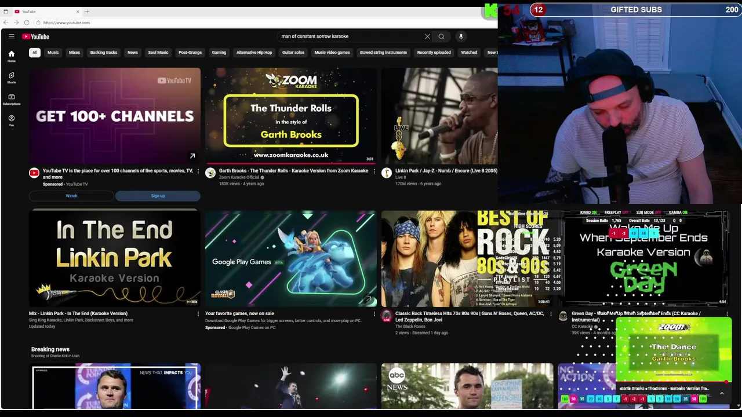Click Sign up on the YouTube TV ad
This screenshot has height=417, width=742.
(158, 196)
